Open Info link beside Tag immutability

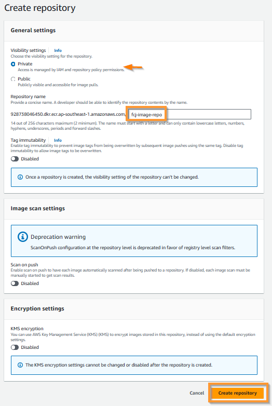[x=58, y=140]
